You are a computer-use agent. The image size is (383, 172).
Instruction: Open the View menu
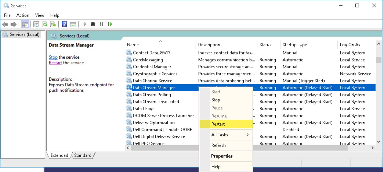point(40,15)
